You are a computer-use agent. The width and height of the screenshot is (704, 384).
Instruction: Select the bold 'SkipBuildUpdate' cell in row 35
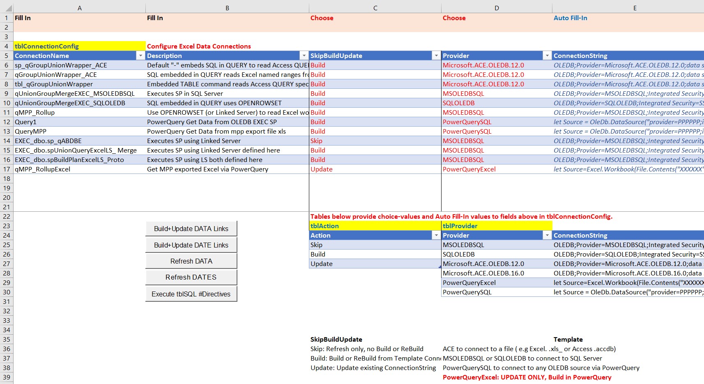coord(375,339)
